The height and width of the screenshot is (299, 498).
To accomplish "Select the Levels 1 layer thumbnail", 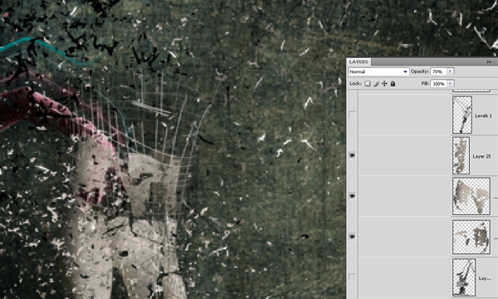I will point(462,115).
